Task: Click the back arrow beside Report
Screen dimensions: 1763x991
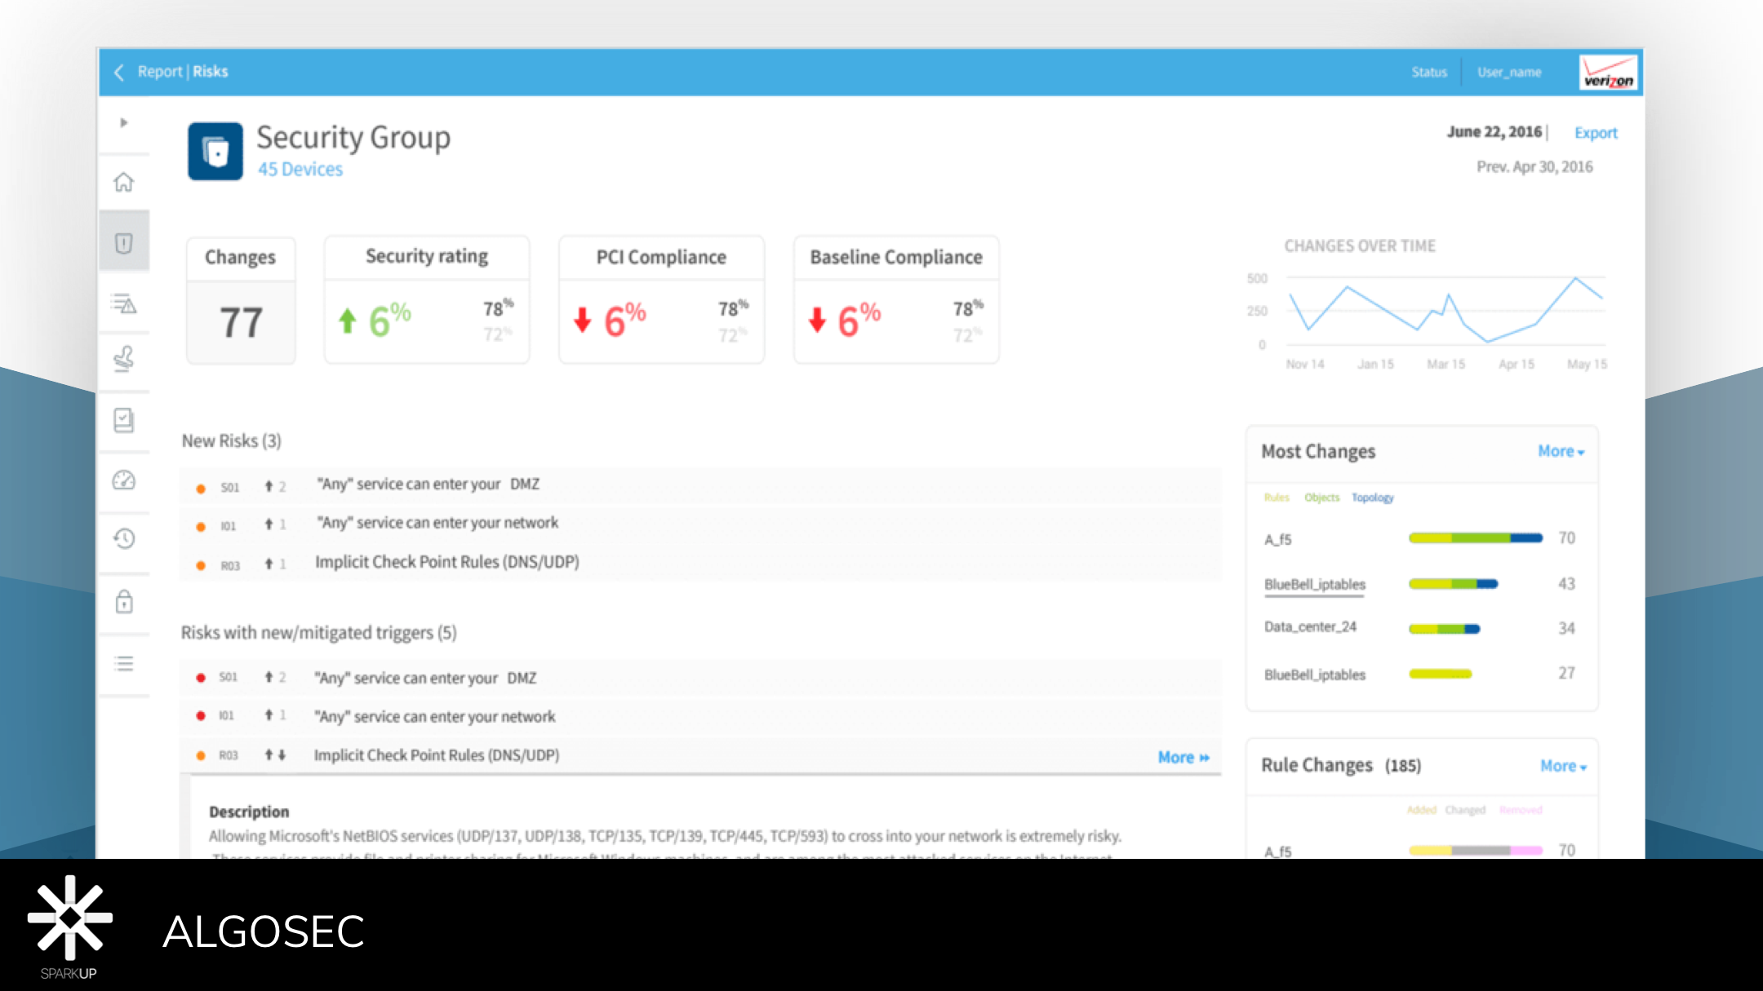Action: point(119,73)
